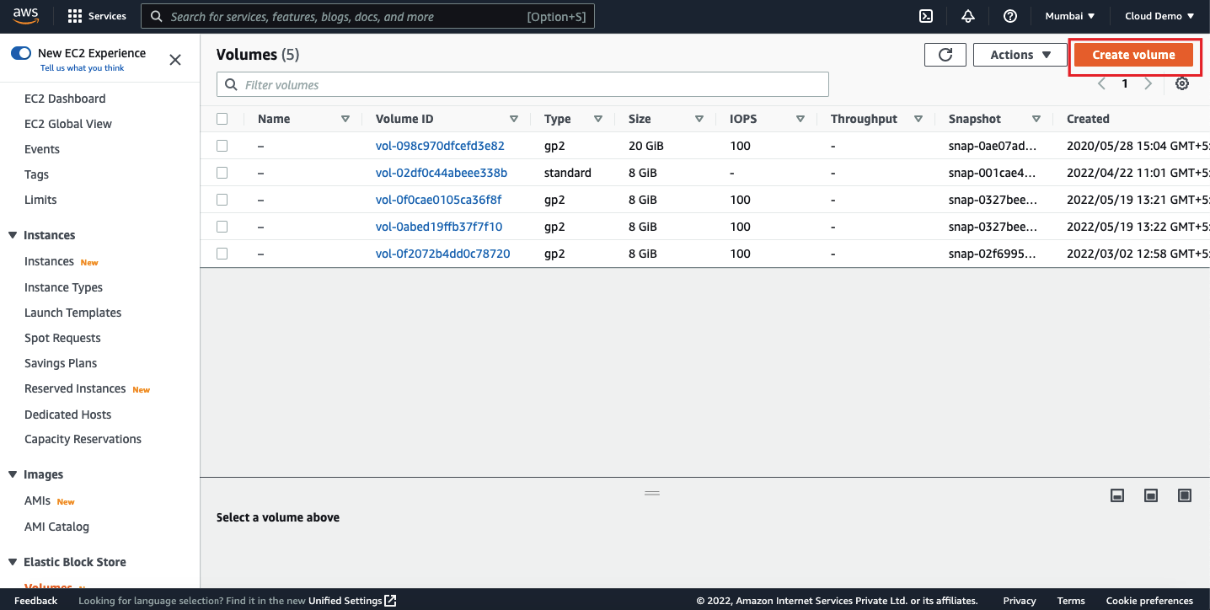Open volume vol-0f2072b4dd0c78720 link

[x=443, y=254]
